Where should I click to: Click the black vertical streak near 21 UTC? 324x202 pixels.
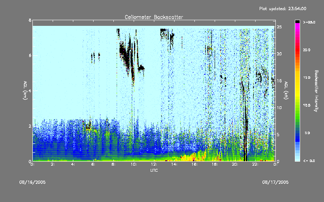pyautogui.click(x=245, y=128)
